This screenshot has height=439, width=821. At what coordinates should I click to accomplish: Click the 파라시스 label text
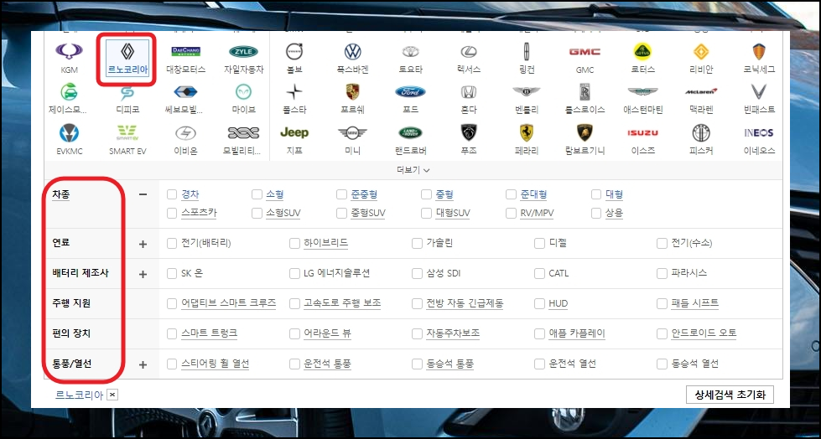pyautogui.click(x=689, y=273)
